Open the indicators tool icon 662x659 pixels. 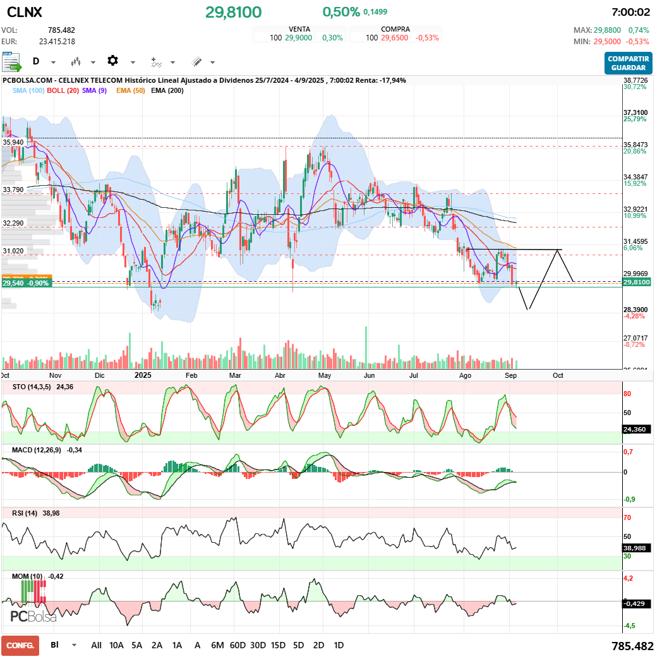click(x=156, y=63)
